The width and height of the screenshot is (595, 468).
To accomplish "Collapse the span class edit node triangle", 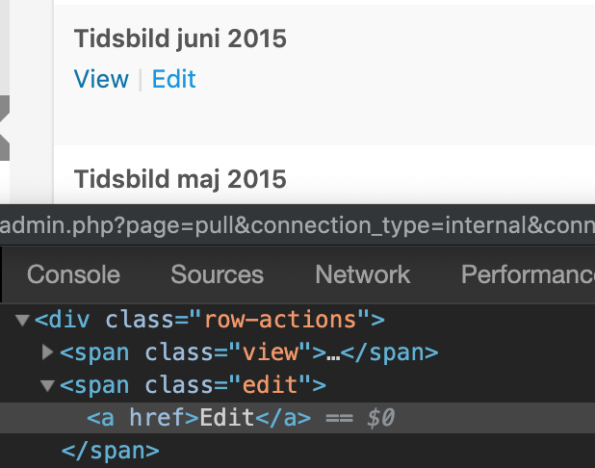I will pos(48,385).
